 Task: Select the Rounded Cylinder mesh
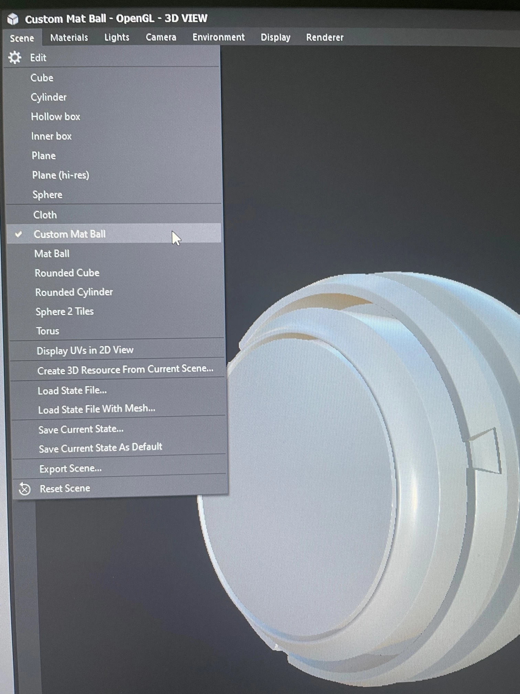[x=115, y=292]
